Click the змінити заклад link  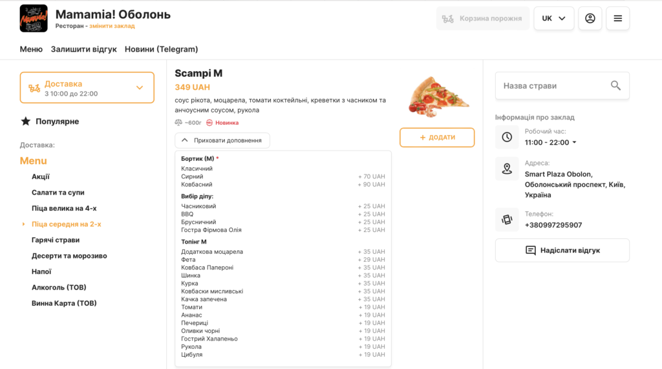click(112, 26)
